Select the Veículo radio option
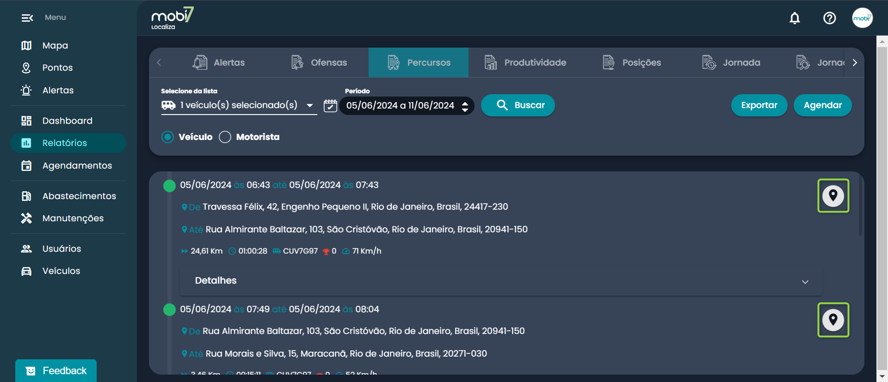 [168, 137]
